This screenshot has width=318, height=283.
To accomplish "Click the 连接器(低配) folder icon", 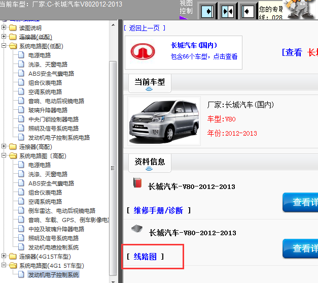I will (x=13, y=37).
